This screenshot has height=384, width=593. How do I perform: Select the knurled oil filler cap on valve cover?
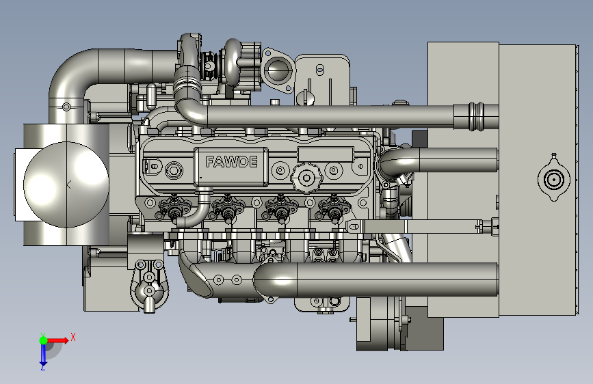(306, 178)
